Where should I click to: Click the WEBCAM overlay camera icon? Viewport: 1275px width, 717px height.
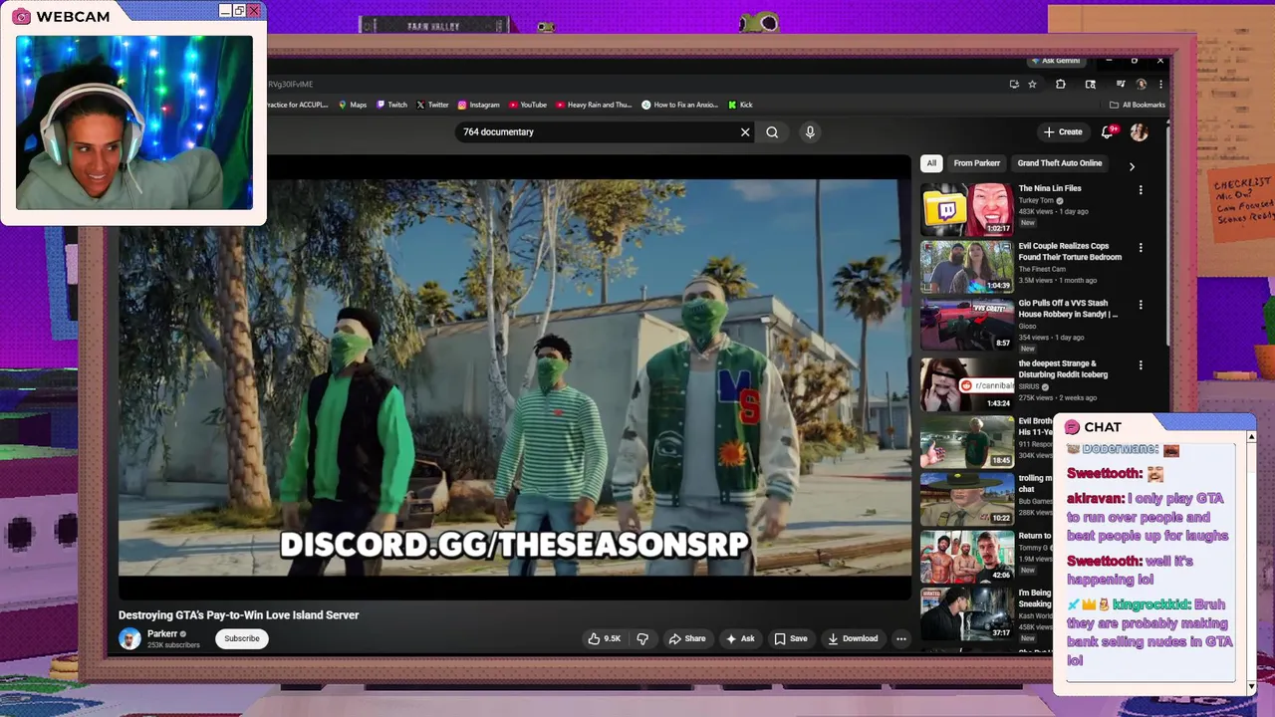point(21,16)
